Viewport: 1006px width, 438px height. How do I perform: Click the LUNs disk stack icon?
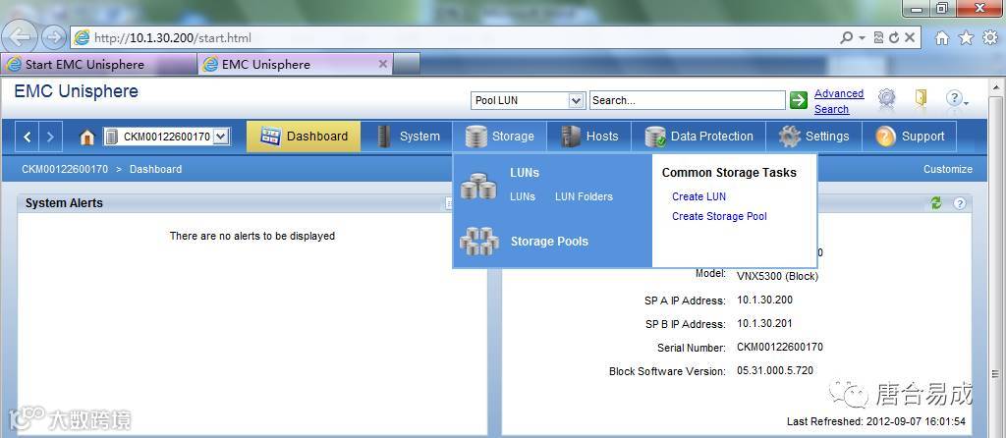tap(478, 186)
